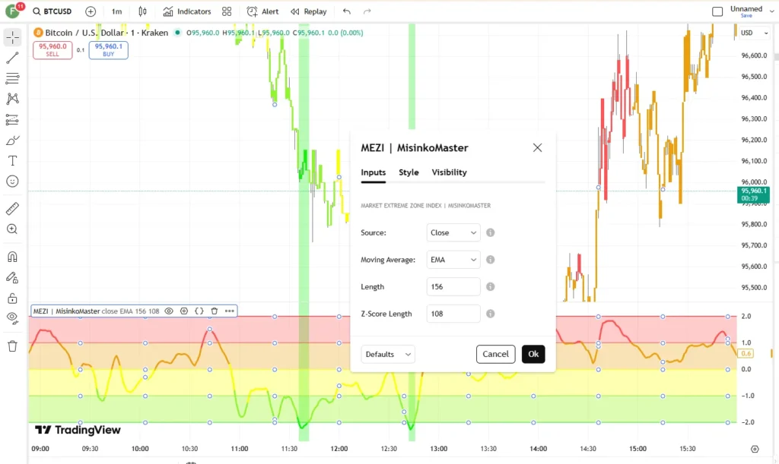Open the indicator templates grid
This screenshot has height=464, width=779.
point(227,11)
